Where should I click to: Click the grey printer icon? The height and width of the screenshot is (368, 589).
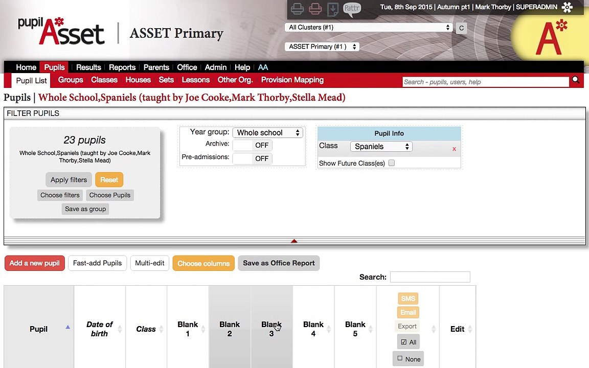[297, 9]
